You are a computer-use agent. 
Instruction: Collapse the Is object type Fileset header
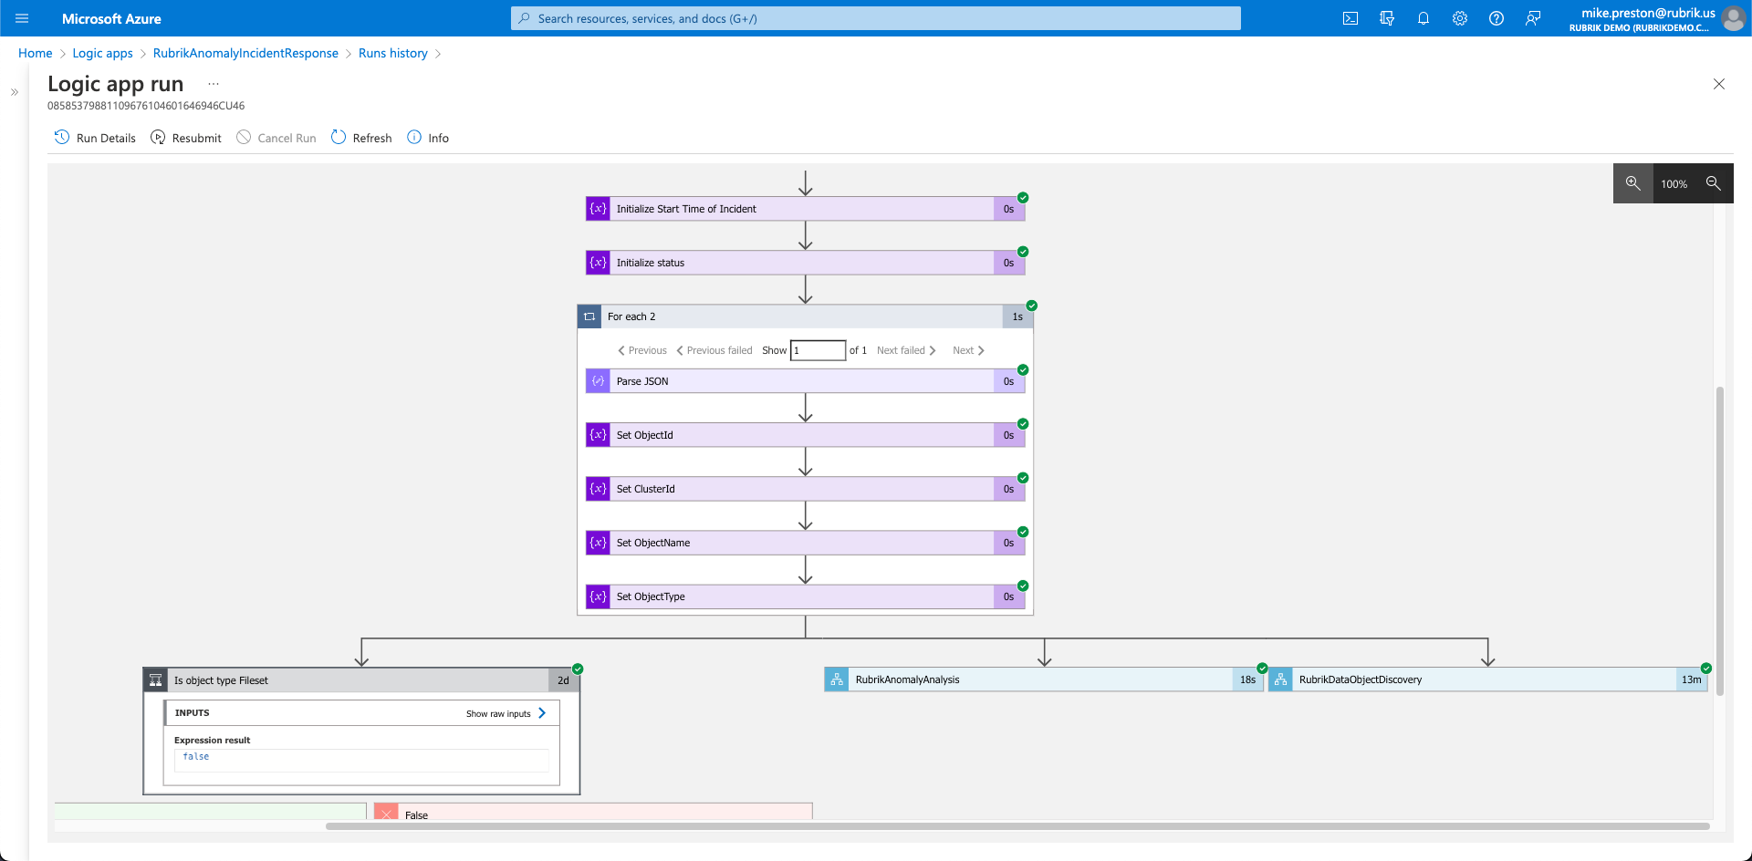(361, 680)
